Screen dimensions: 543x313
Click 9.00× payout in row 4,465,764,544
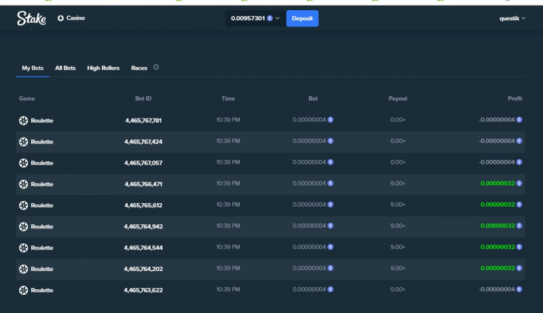point(398,247)
